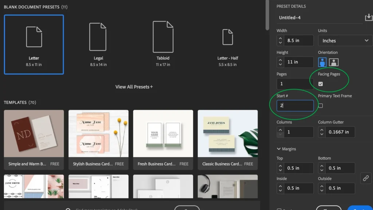Open Stylish Business Card template
This screenshot has width=373, height=210.
(x=98, y=140)
